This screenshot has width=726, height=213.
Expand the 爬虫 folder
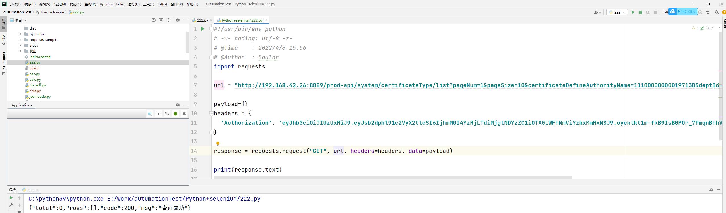[x=20, y=51]
